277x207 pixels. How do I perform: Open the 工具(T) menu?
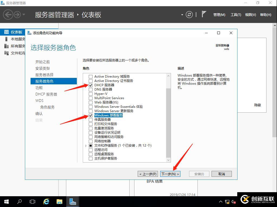(x=235, y=15)
